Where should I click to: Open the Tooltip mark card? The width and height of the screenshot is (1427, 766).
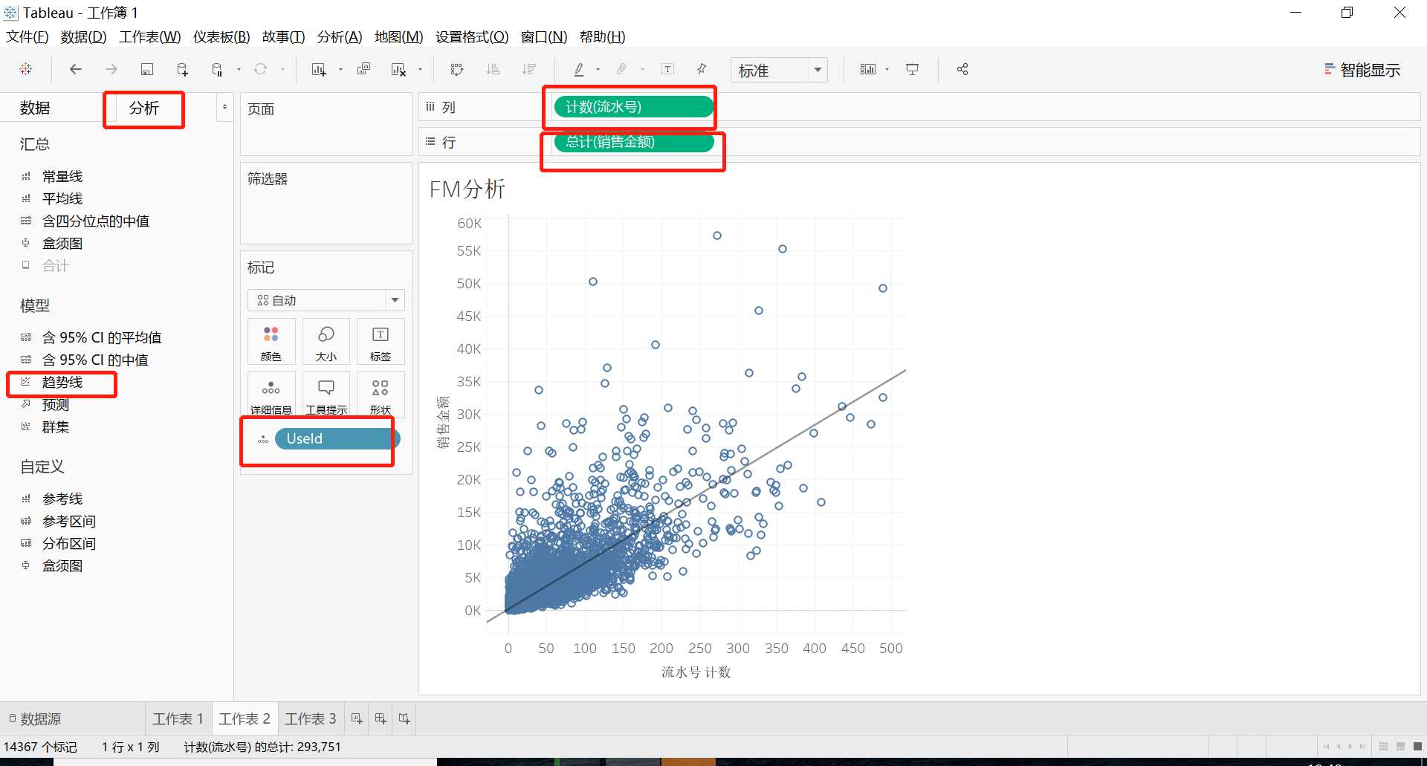pos(326,395)
